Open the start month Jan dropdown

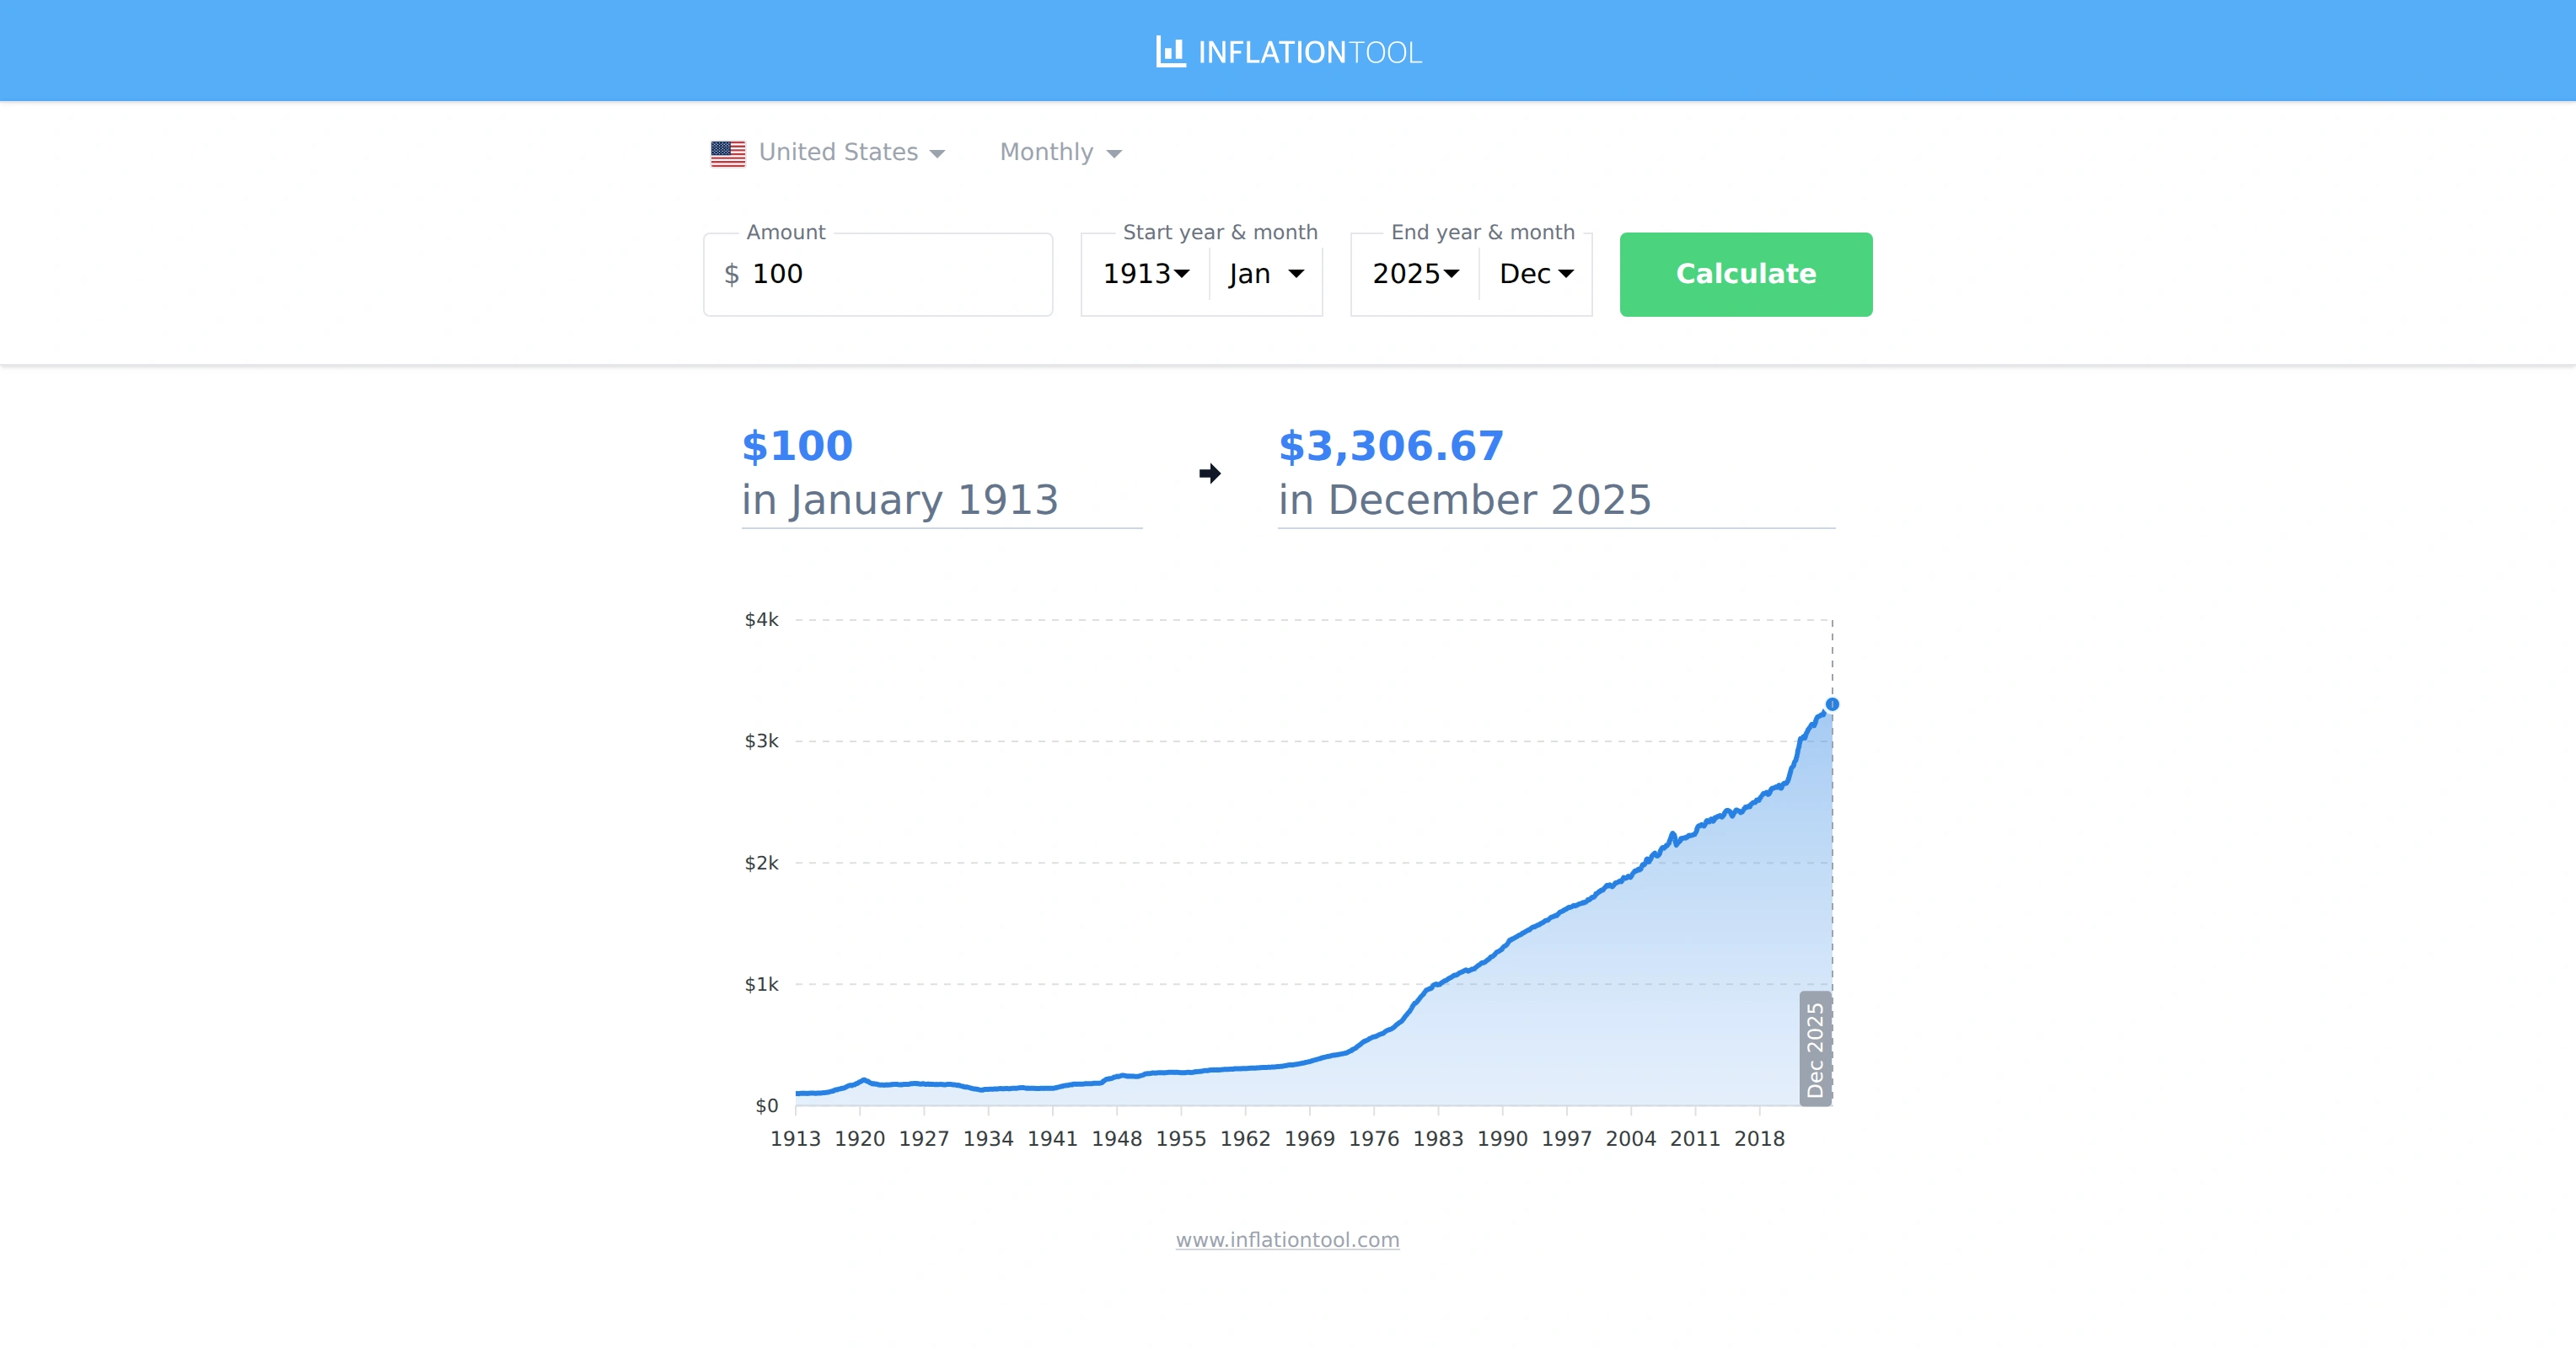[x=1264, y=274]
